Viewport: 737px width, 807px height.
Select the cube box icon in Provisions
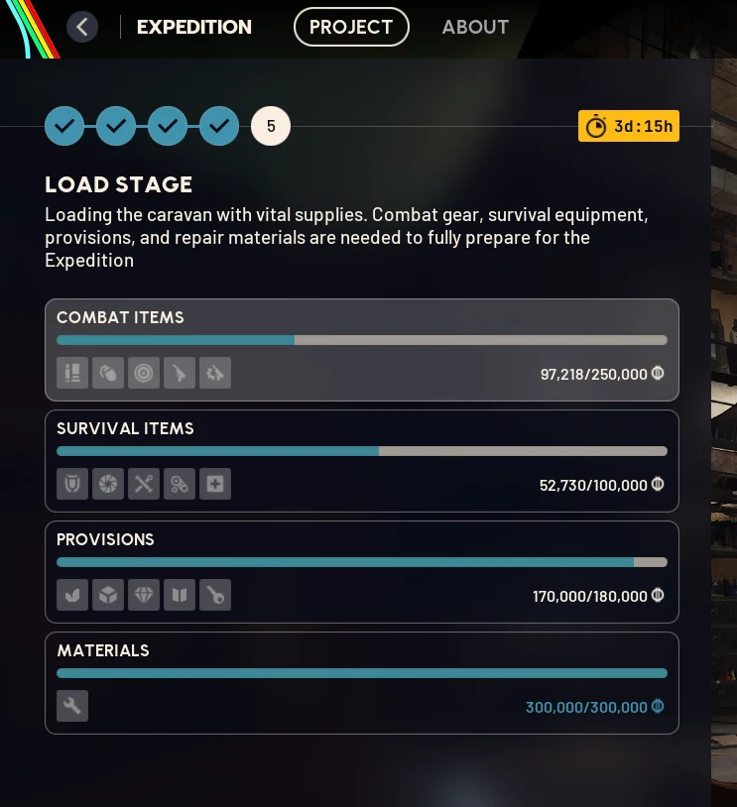click(x=108, y=595)
